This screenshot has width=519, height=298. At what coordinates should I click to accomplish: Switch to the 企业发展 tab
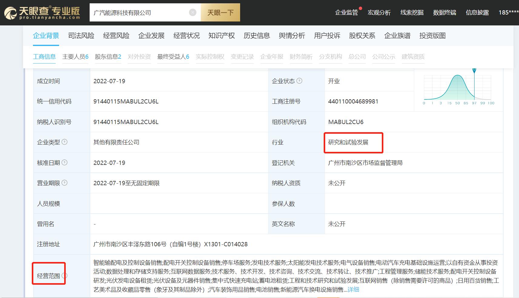(x=151, y=36)
